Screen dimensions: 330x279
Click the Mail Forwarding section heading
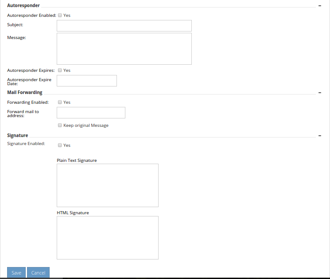pos(25,93)
